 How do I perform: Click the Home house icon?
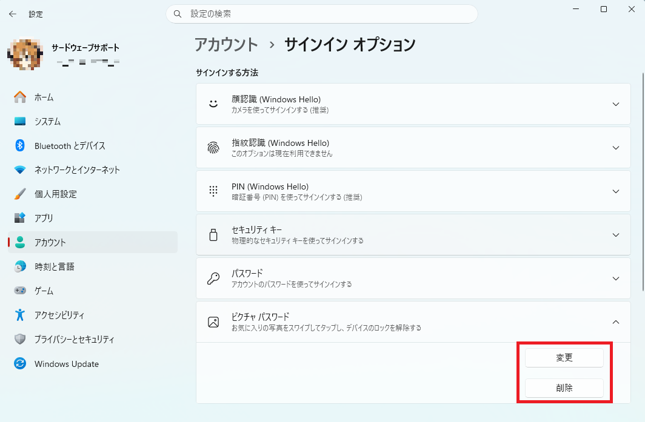coord(20,97)
